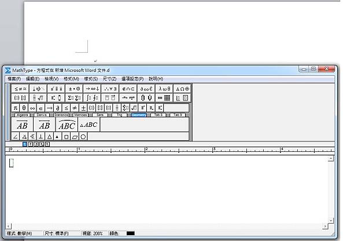Insert the single less-than-or-equal ≤ button
Screen dimensions: 347x241
pyautogui.click(x=66, y=108)
